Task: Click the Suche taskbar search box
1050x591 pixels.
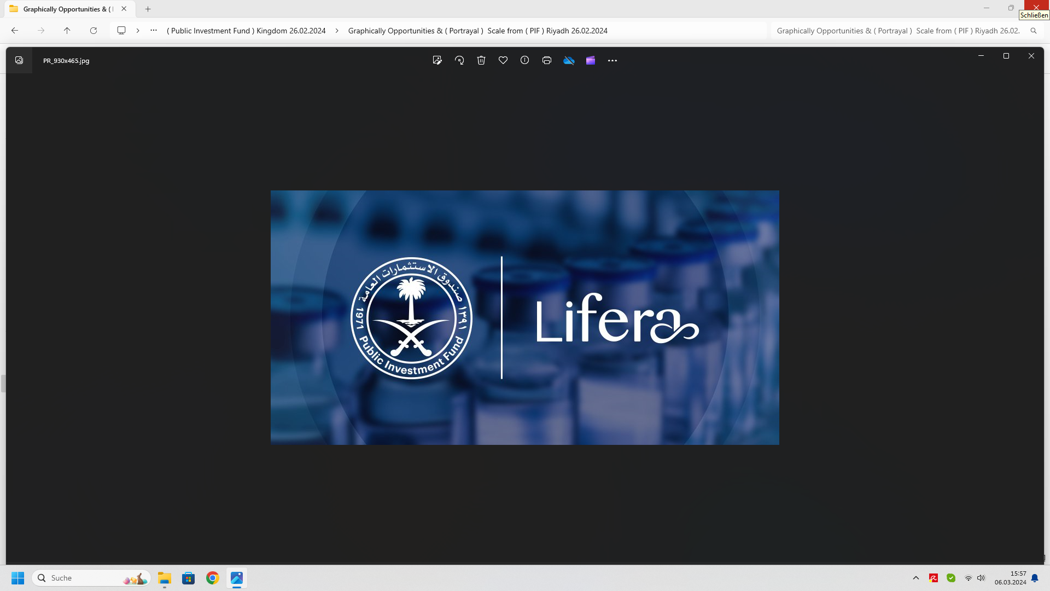Action: click(91, 578)
